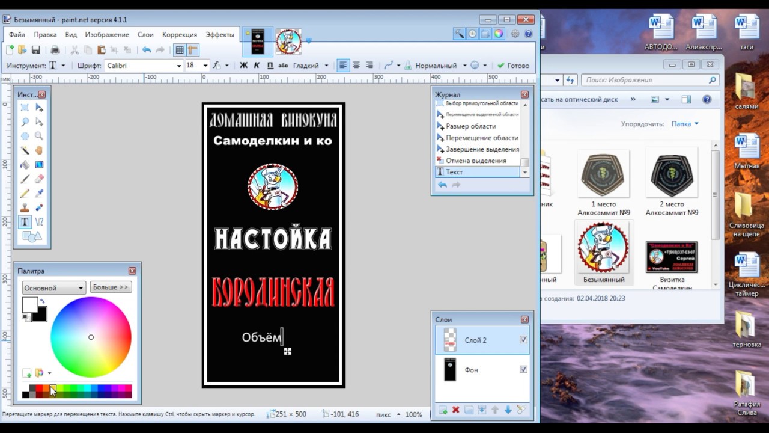Toggle underline text formatting
The height and width of the screenshot is (433, 769).
point(270,66)
